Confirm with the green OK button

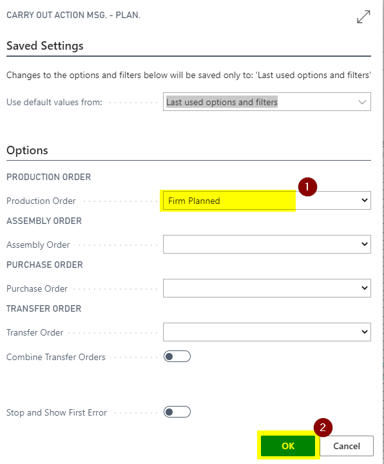pos(288,446)
